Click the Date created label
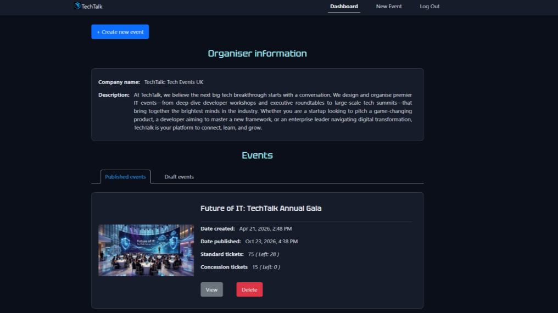The image size is (558, 313). pos(217,228)
